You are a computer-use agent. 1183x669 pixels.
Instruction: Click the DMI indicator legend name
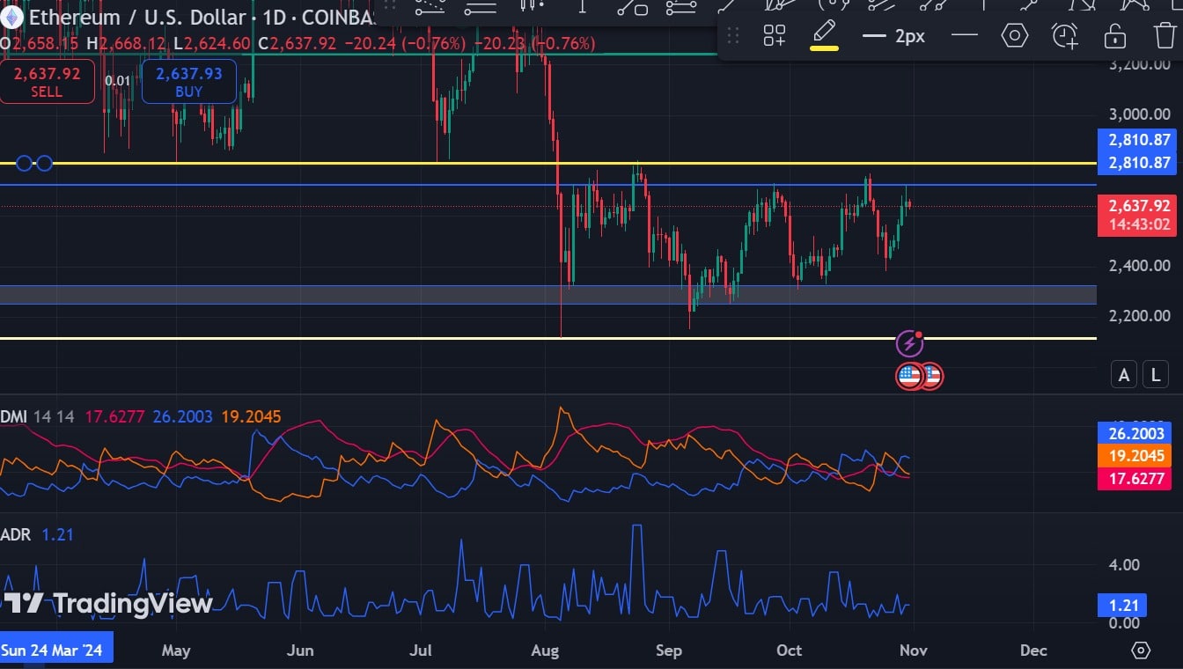coord(14,416)
